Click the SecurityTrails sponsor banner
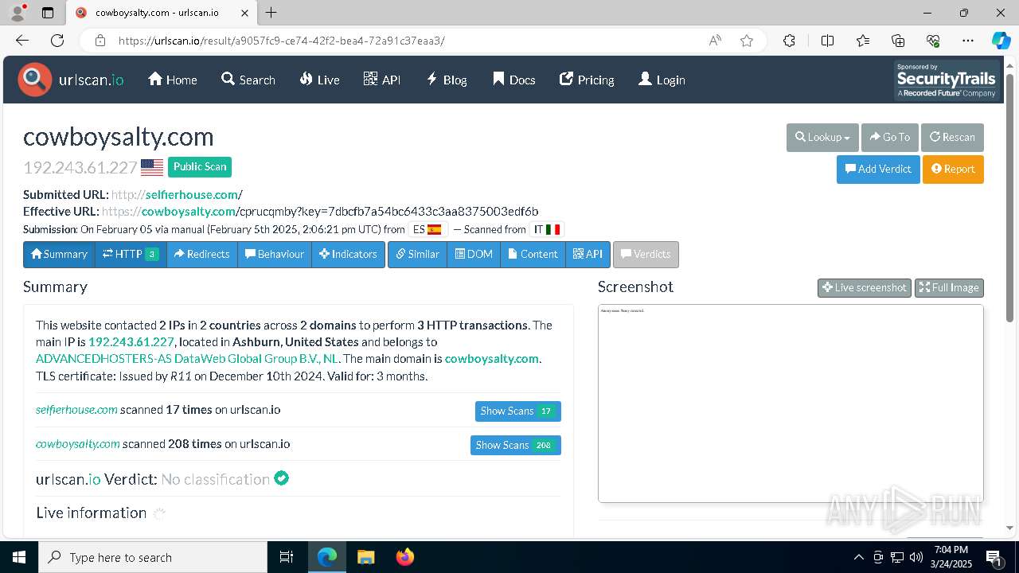 click(x=946, y=80)
